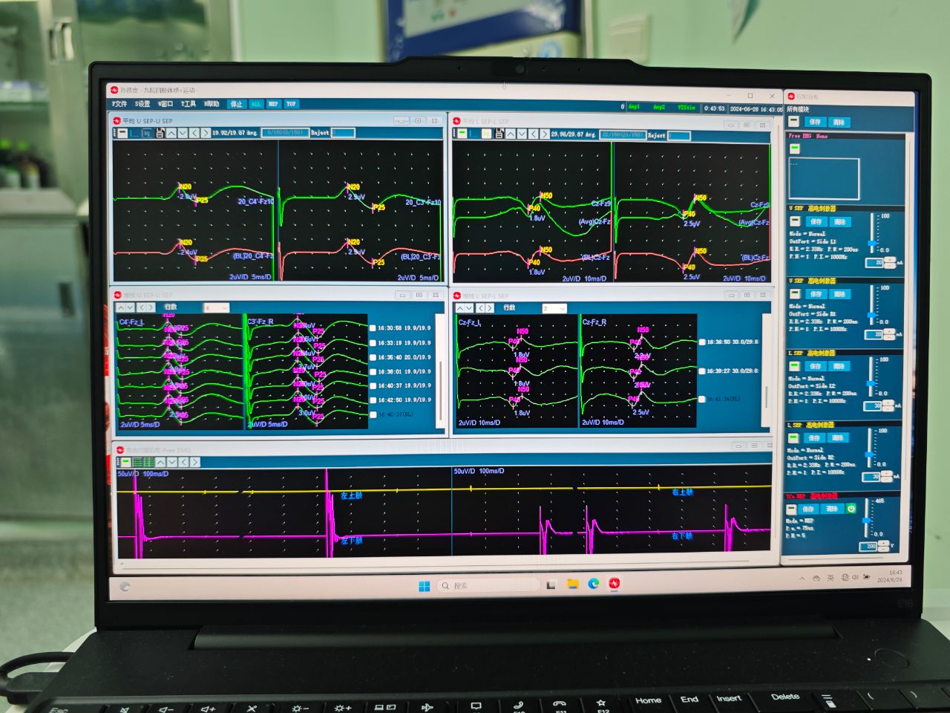Toggle the 16:36:50 L SEP trace checkbox
The width and height of the screenshot is (950, 713).
point(702,342)
